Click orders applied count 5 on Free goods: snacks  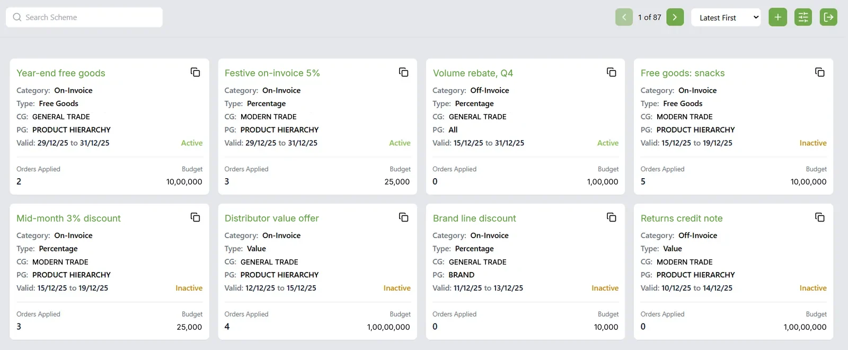point(643,182)
